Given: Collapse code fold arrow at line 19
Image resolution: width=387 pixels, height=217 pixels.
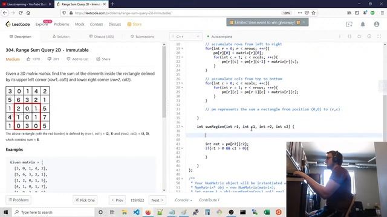Looking at the screenshot, I should pos(182,48).
